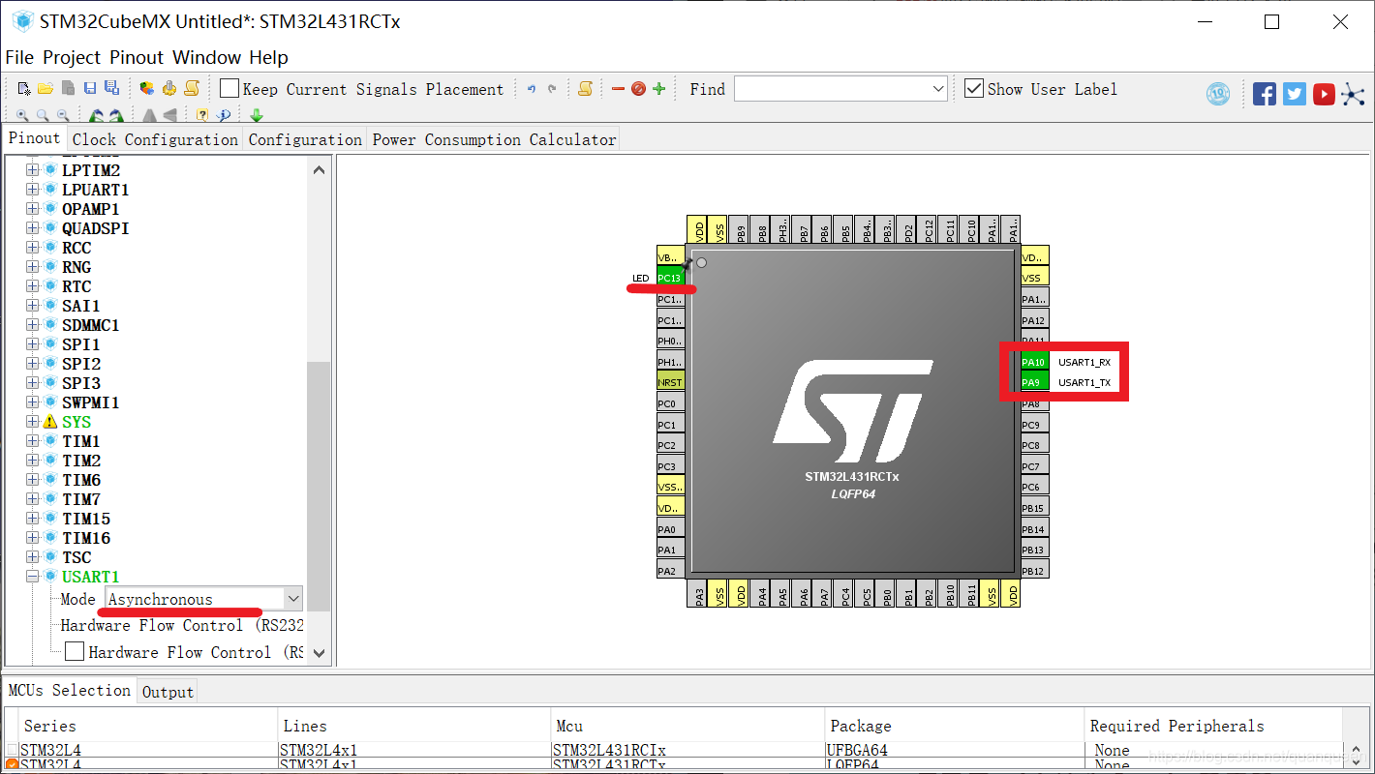Click the Mcu column header
This screenshot has height=774, width=1375.
[687, 726]
